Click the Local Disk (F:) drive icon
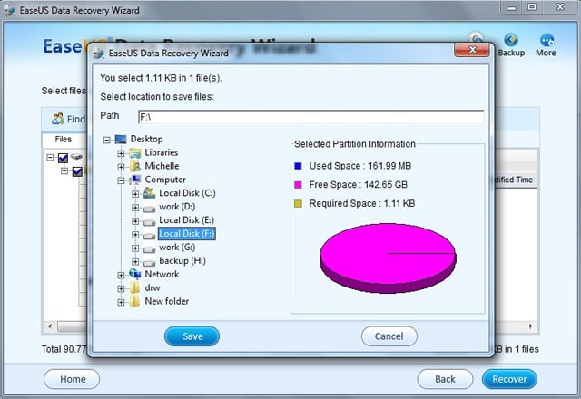The image size is (581, 399). [x=149, y=236]
